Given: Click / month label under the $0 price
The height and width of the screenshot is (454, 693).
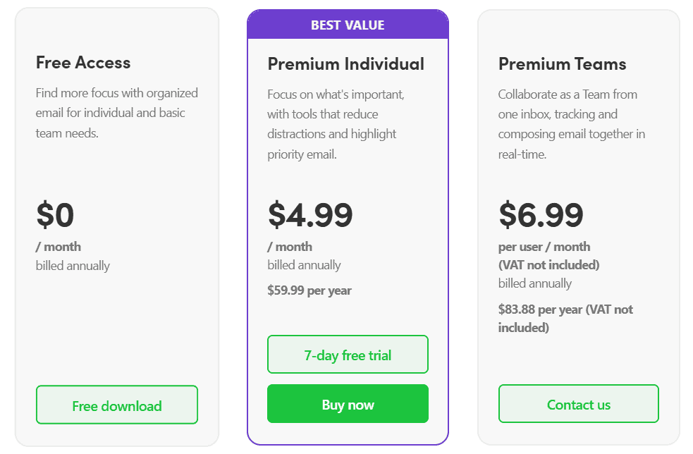Looking at the screenshot, I should 59,247.
